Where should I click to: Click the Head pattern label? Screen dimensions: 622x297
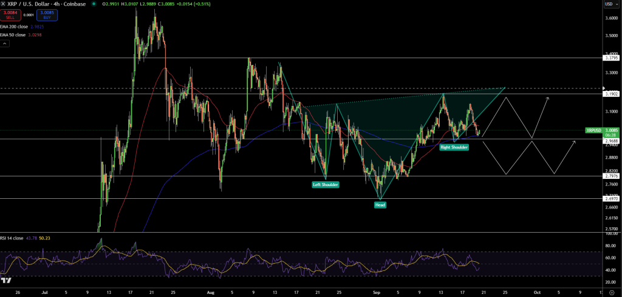click(380, 205)
